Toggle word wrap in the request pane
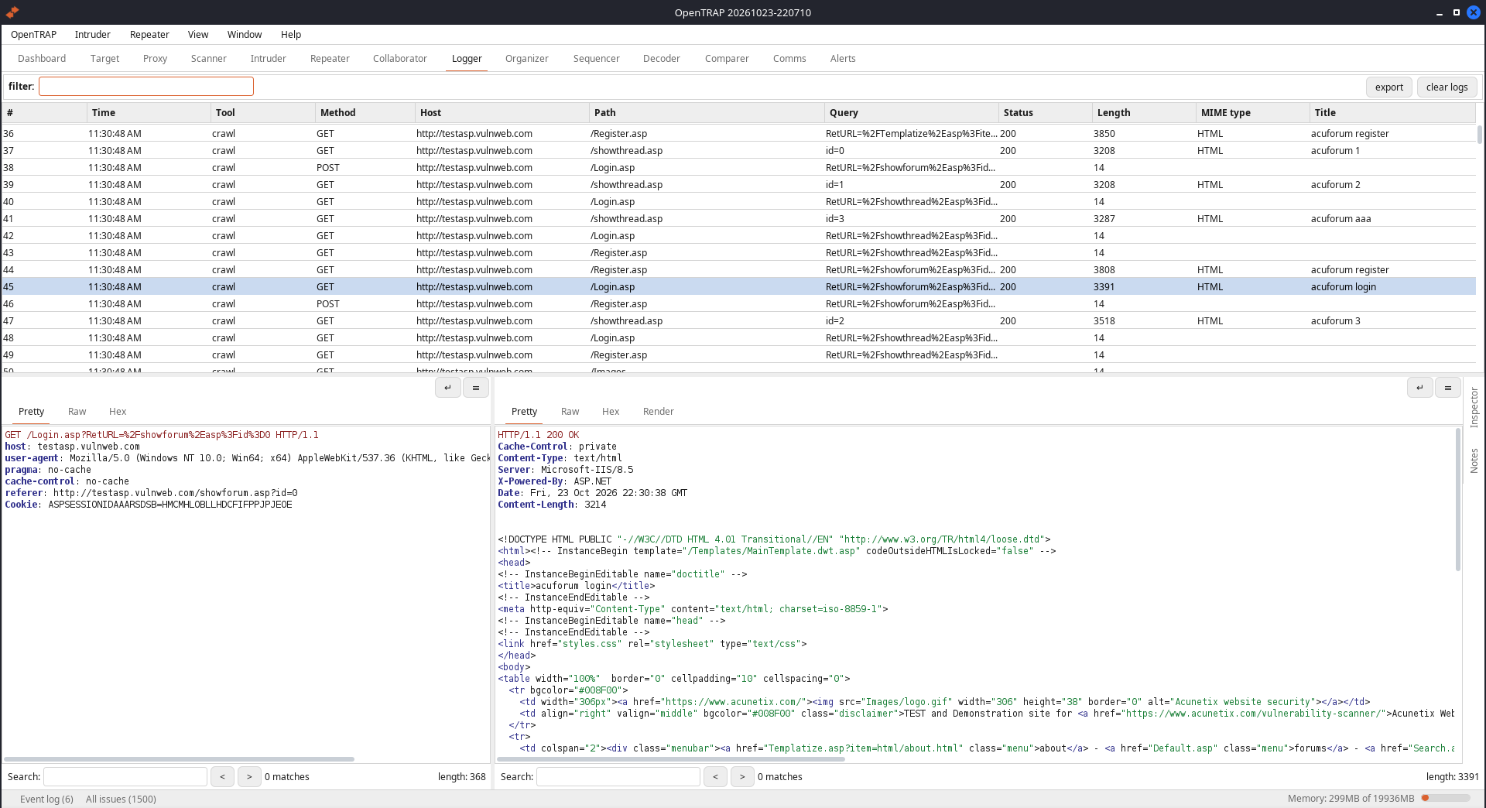 [447, 388]
